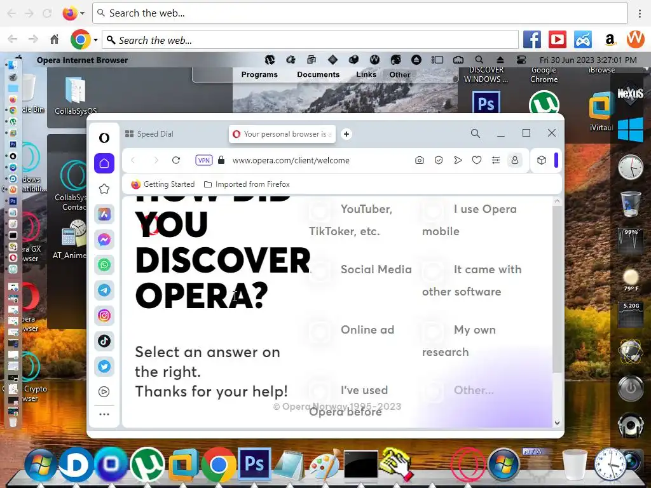Open Other desktop menu

pyautogui.click(x=399, y=75)
